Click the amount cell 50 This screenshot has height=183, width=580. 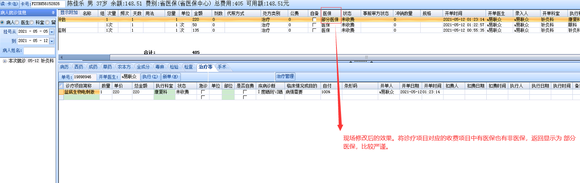click(x=201, y=25)
